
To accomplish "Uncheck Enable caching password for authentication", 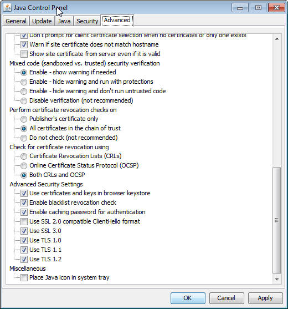I will 24,212.
